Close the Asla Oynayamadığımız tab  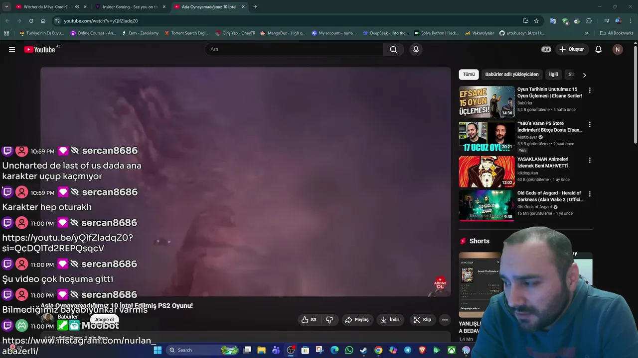(243, 7)
